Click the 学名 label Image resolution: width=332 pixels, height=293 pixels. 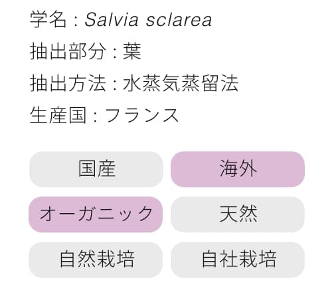point(48,19)
